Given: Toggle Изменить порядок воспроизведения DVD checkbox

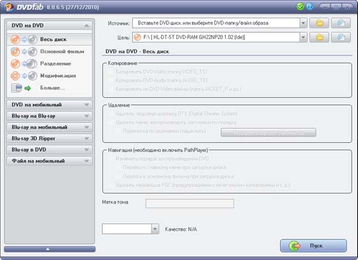Looking at the screenshot, I should (111, 159).
